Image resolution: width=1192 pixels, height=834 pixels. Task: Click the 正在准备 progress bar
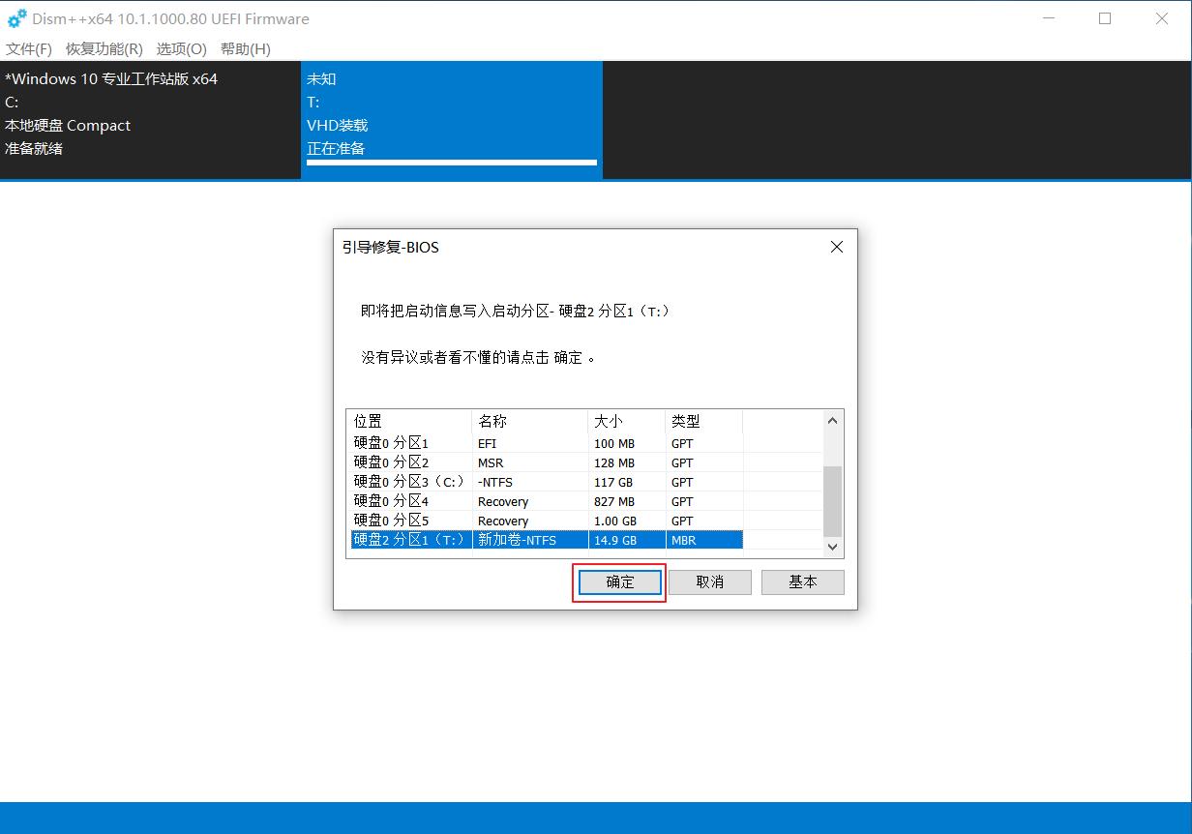coord(451,164)
